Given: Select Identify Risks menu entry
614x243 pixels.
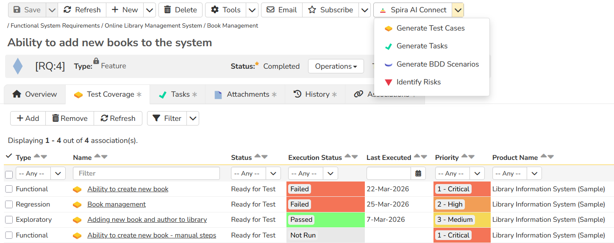Looking at the screenshot, I should [432, 82].
